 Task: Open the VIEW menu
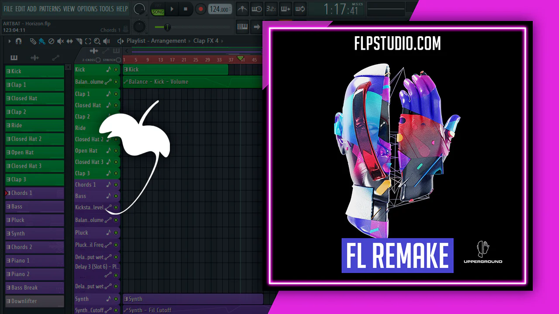[x=69, y=9]
